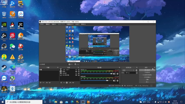The width and height of the screenshot is (185, 104).
Task: Open second OBS menu bar item (Edit)
Action: coord(48,24)
